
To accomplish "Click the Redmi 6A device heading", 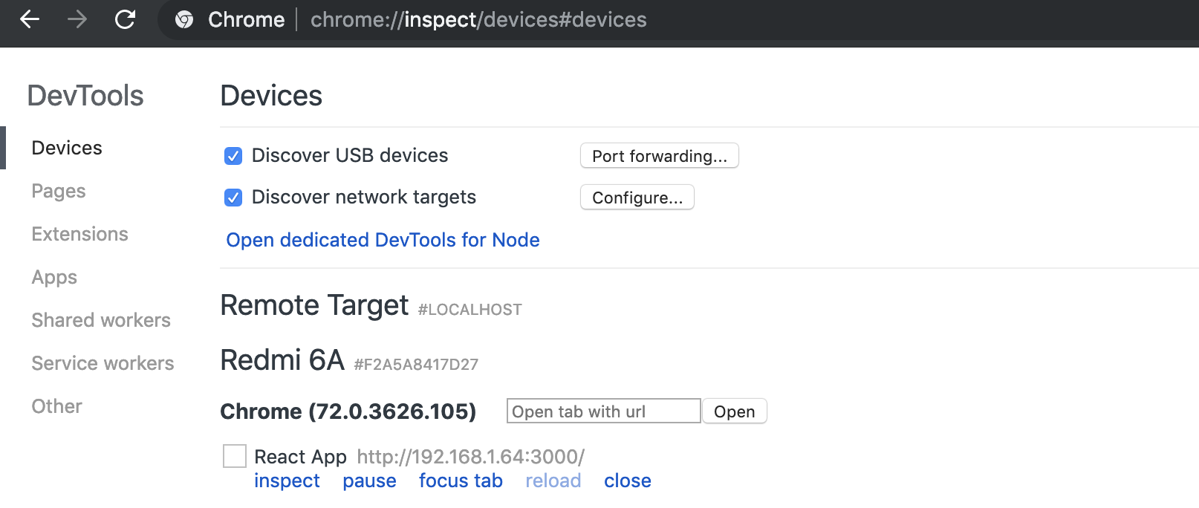I will click(282, 360).
